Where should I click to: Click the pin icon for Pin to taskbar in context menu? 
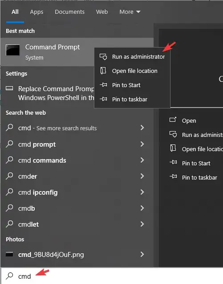(x=103, y=99)
